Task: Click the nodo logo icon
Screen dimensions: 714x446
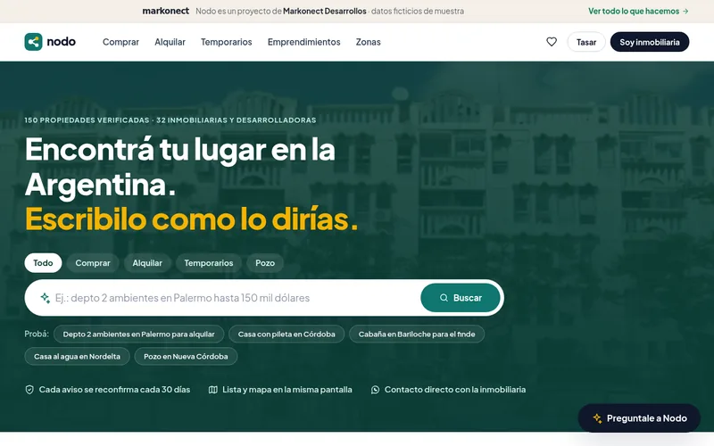Action: tap(33, 42)
